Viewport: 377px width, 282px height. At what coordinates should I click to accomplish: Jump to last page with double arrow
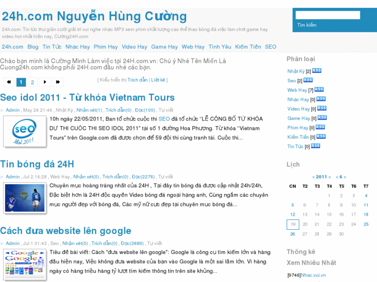pyautogui.click(x=58, y=82)
